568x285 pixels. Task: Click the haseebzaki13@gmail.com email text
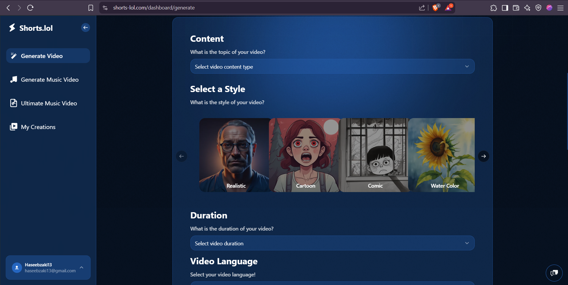(50, 271)
